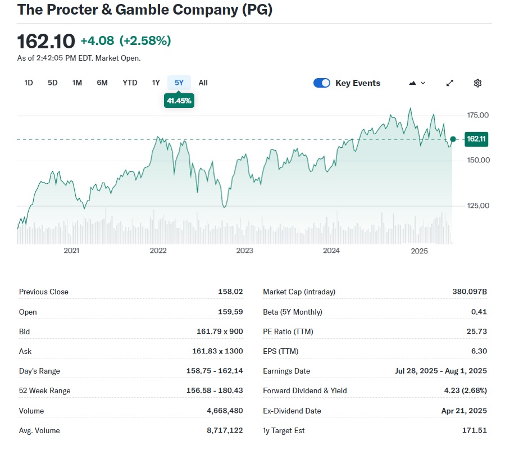Select the 5Y time range tab
Image resolution: width=528 pixels, height=468 pixels.
click(179, 83)
